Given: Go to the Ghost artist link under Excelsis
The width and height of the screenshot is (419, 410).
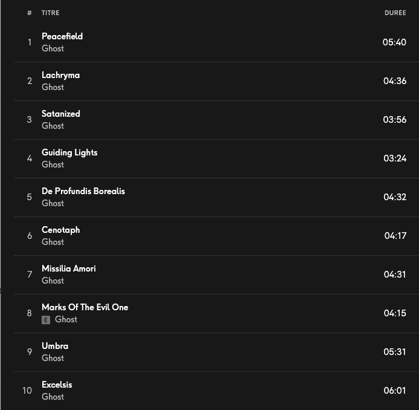Looking at the screenshot, I should pyautogui.click(x=53, y=397).
